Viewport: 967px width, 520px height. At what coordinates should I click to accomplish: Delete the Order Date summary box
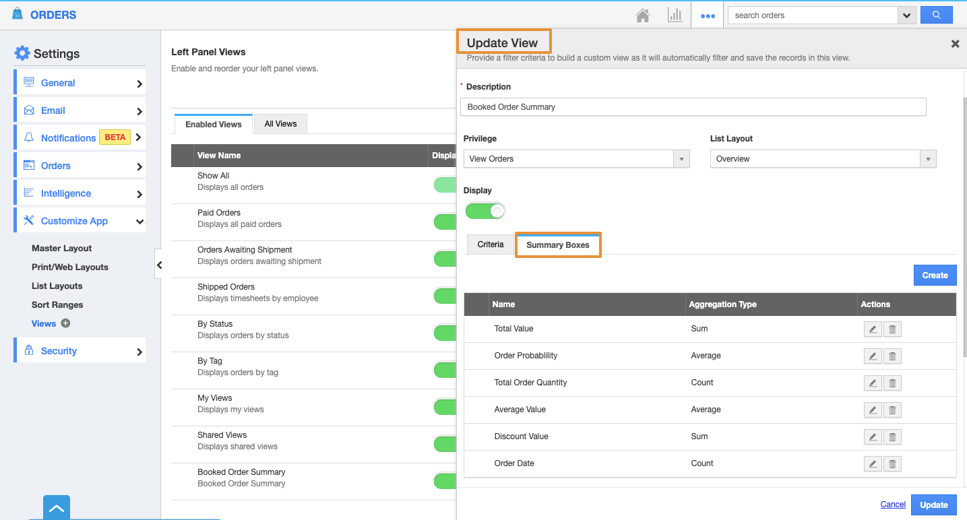[x=892, y=464]
